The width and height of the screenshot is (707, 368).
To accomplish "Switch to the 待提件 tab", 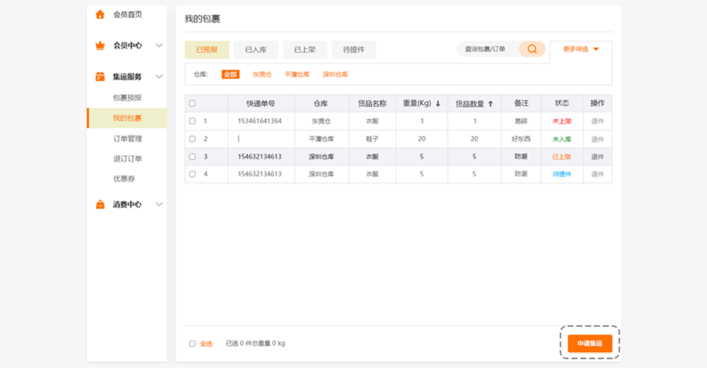I will 353,50.
